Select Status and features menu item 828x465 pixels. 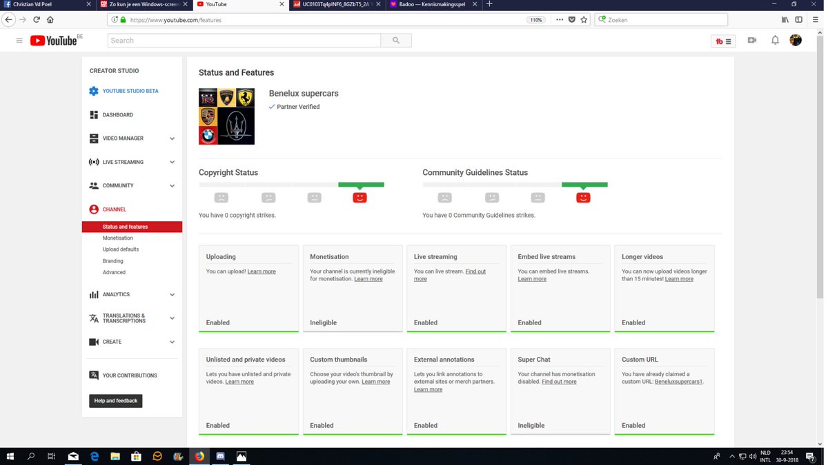click(x=132, y=227)
